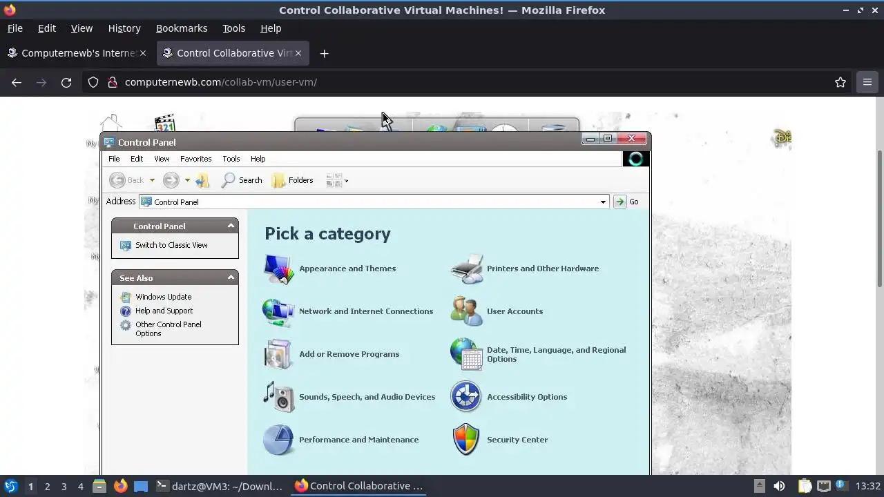
Task: Open the Control Panel File menu
Action: coord(114,159)
